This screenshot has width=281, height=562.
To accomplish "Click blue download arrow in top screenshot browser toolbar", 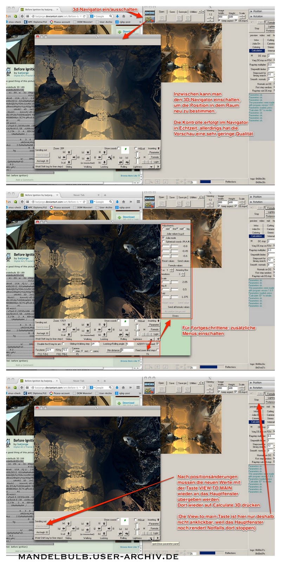I will coord(117,16).
